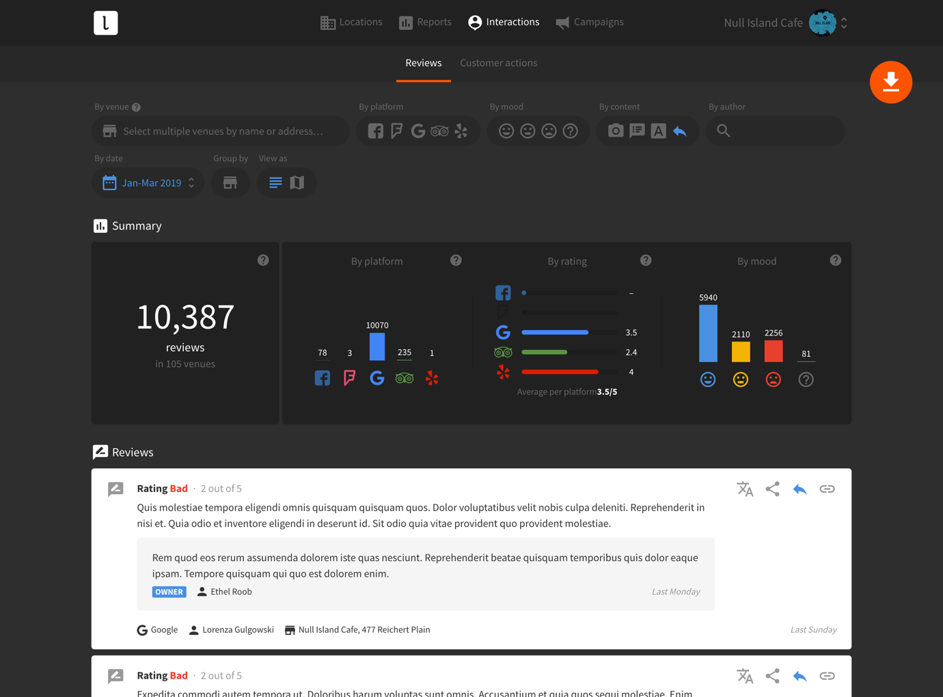This screenshot has width=943, height=697.
Task: Share the first review
Action: tap(772, 489)
